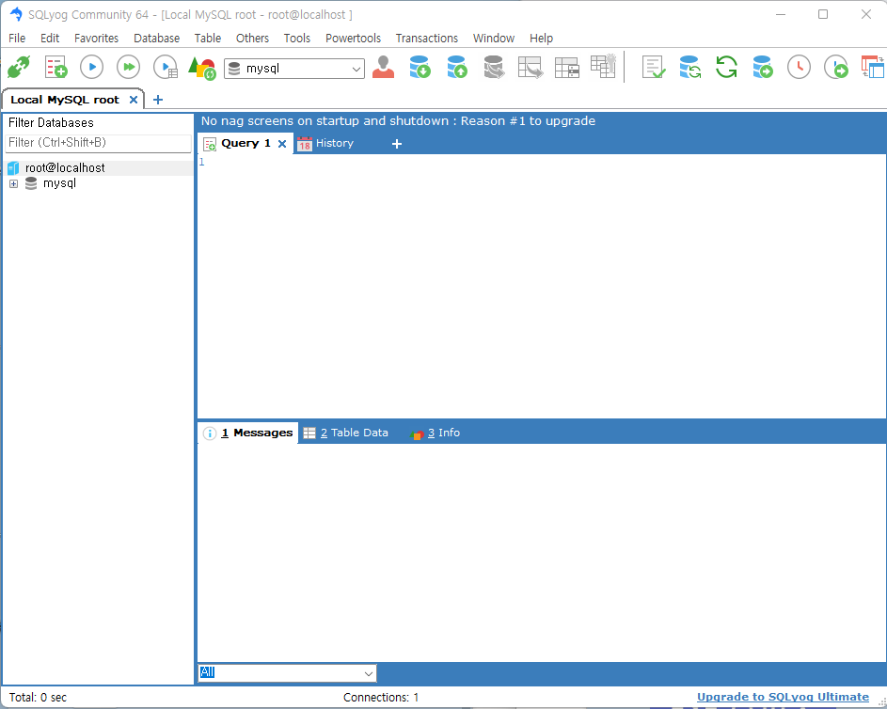Click the Total: 0 sec status text
887x709 pixels.
click(x=38, y=697)
